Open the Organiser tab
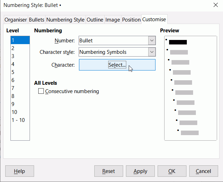 pyautogui.click(x=16, y=19)
